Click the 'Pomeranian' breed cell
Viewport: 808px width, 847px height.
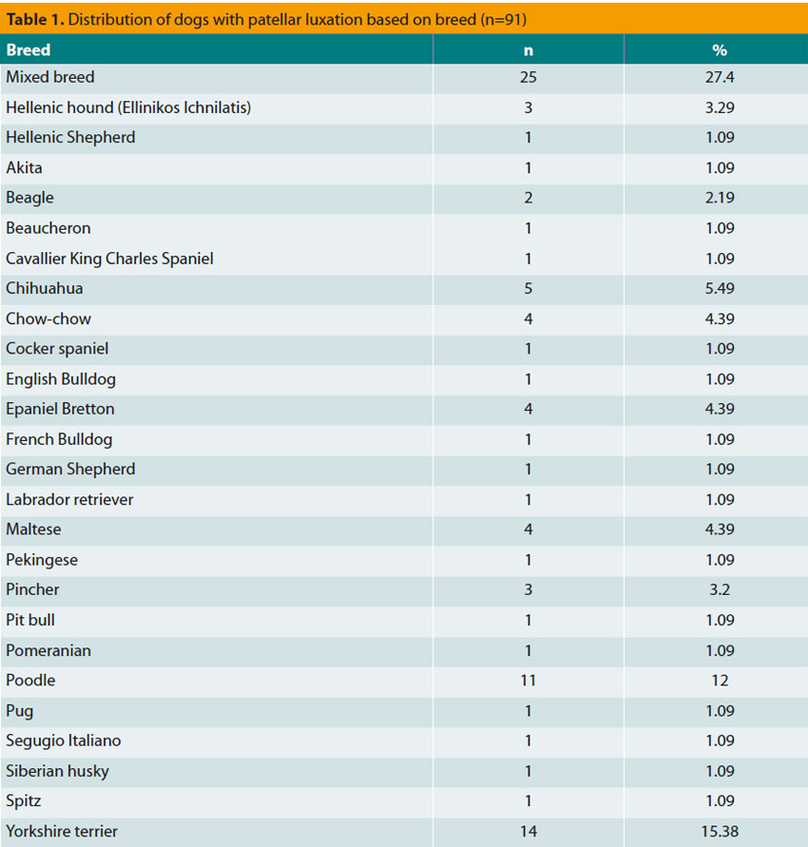pos(49,650)
